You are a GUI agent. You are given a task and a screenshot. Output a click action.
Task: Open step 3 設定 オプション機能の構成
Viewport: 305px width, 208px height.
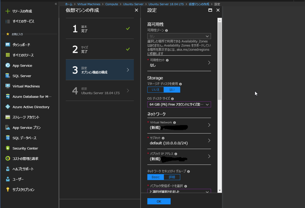point(100,70)
